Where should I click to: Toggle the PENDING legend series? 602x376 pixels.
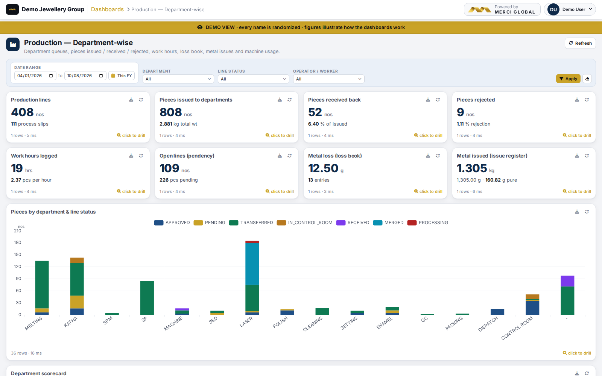click(x=209, y=223)
